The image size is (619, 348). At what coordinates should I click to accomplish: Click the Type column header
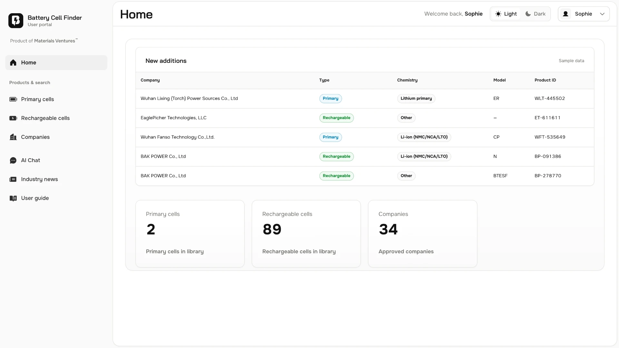324,80
